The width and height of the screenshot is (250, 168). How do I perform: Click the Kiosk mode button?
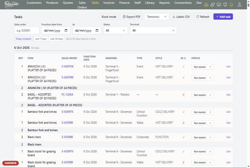(109, 17)
